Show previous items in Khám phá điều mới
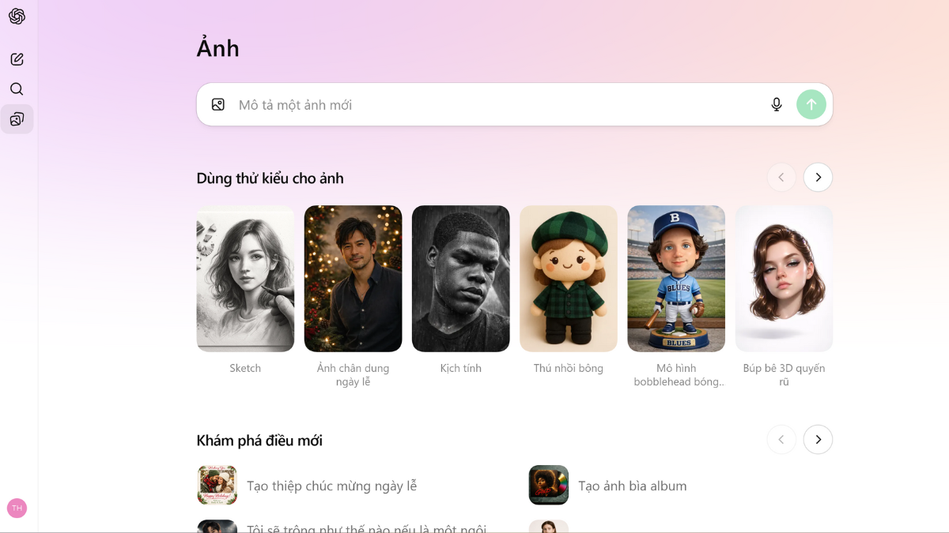This screenshot has width=949, height=533. 781,440
